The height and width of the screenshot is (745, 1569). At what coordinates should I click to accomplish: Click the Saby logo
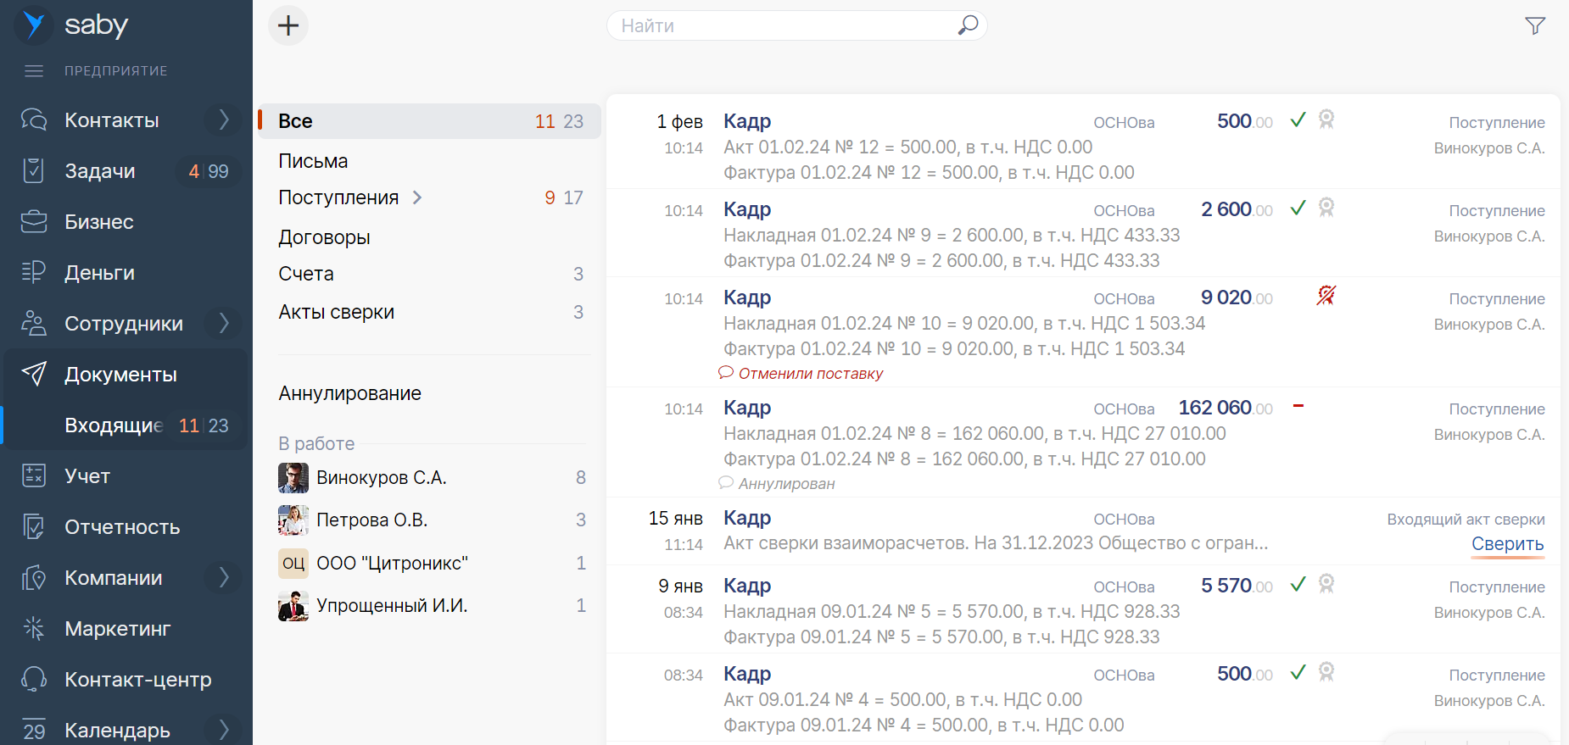(34, 25)
